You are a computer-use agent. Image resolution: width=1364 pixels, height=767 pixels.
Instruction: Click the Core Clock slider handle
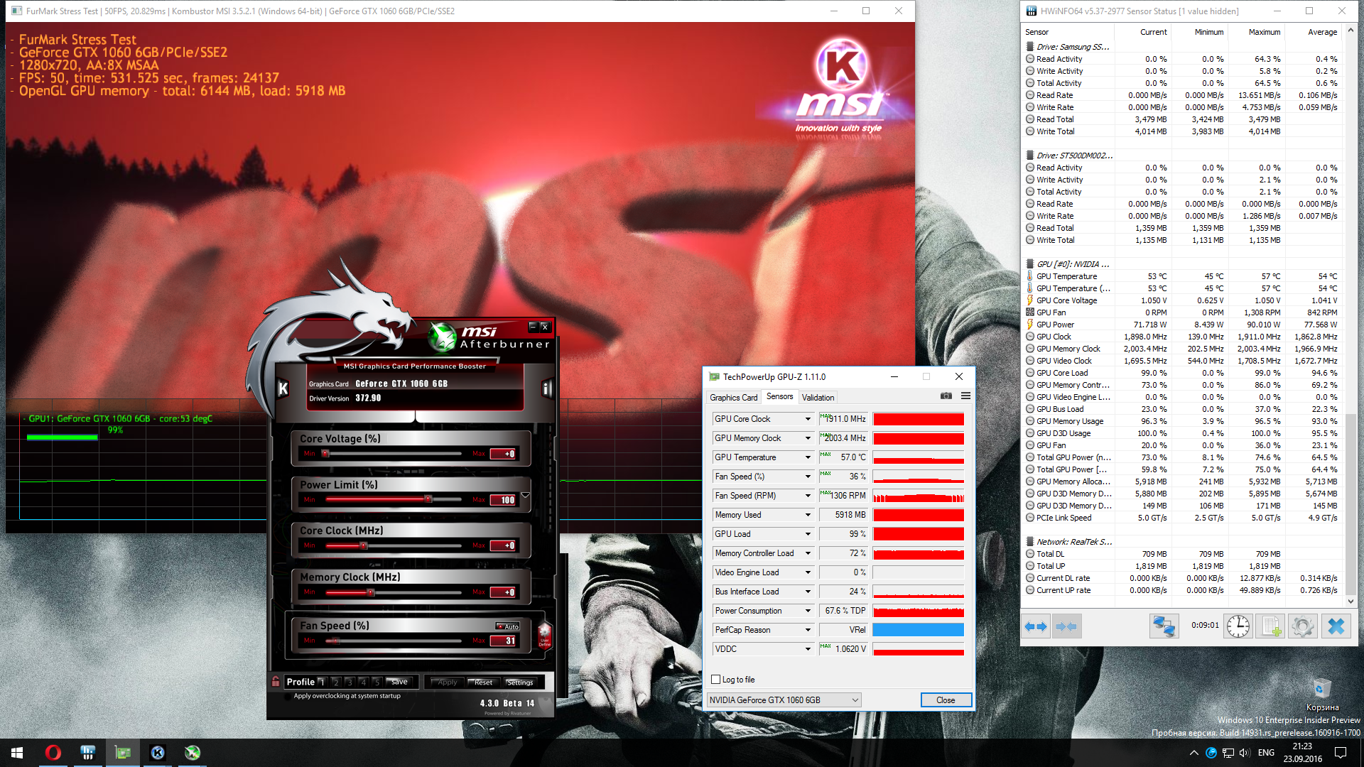[x=364, y=546]
